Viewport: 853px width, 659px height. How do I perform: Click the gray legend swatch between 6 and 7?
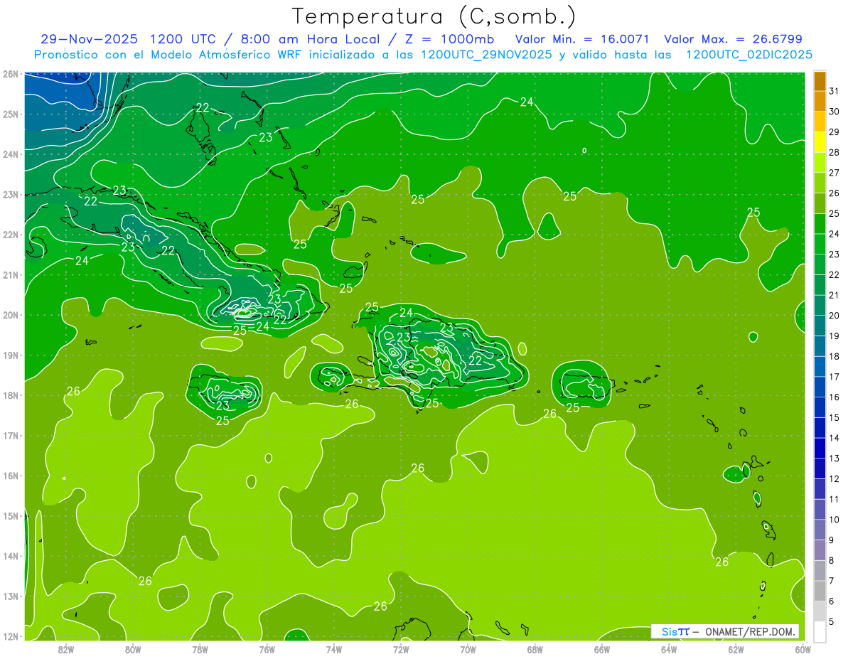[x=820, y=591]
